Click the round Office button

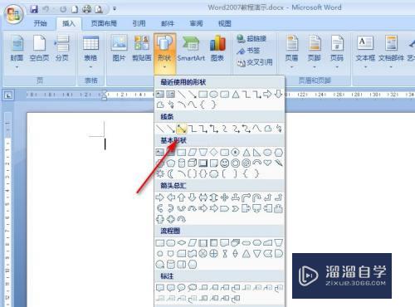(x=14, y=14)
